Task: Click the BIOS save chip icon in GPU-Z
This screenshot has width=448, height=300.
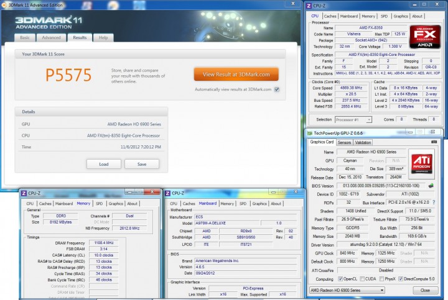Action: [431, 186]
